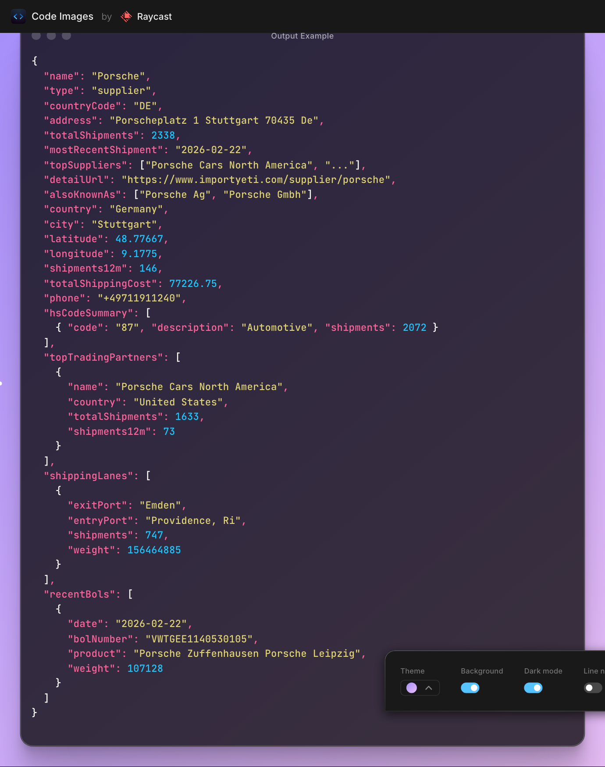The width and height of the screenshot is (605, 767).
Task: Click the shipments value 747
Action: (154, 535)
